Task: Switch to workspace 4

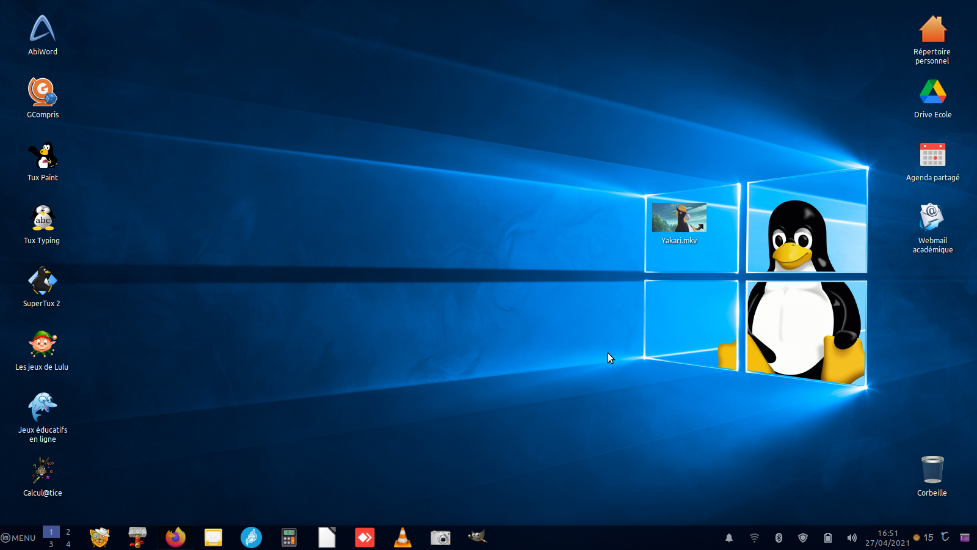Action: [x=68, y=544]
